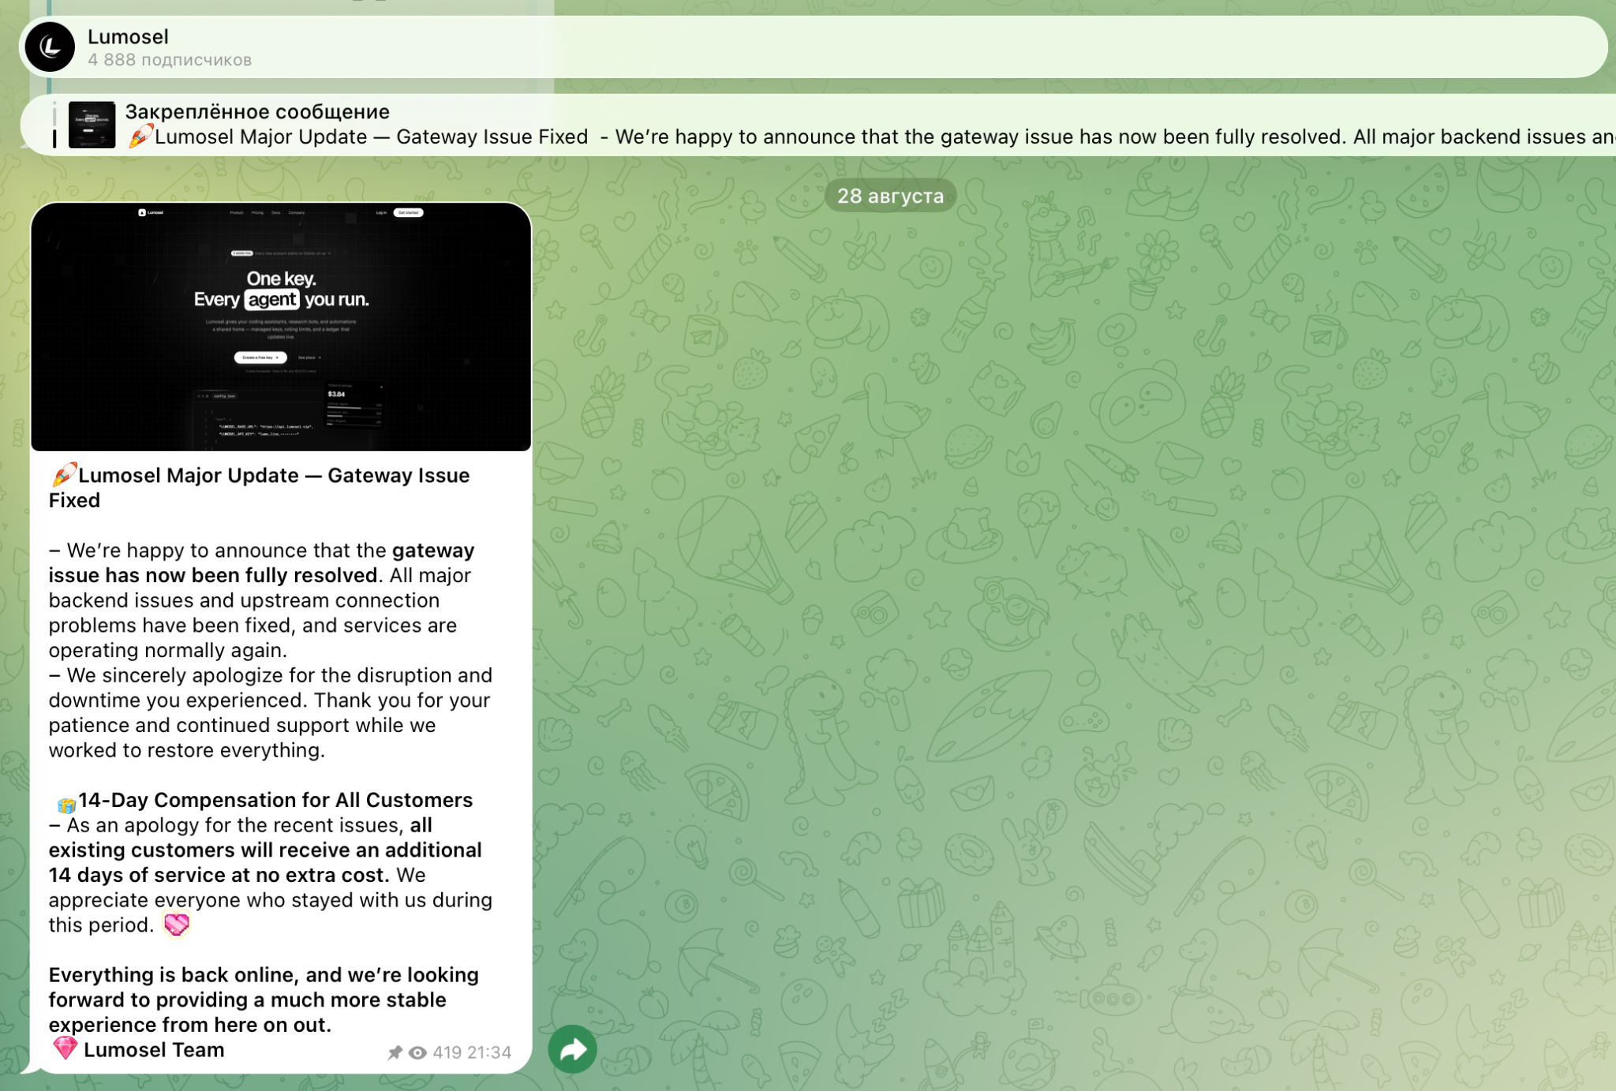Click the Lumosel channel name in header
The width and height of the screenshot is (1616, 1091).
[x=128, y=37]
